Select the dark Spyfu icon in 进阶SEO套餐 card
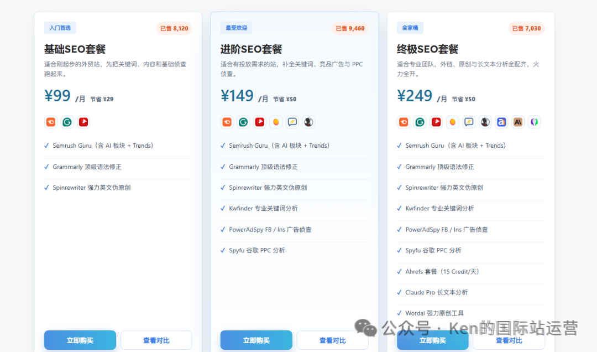Image resolution: width=597 pixels, height=352 pixels. pyautogui.click(x=309, y=122)
